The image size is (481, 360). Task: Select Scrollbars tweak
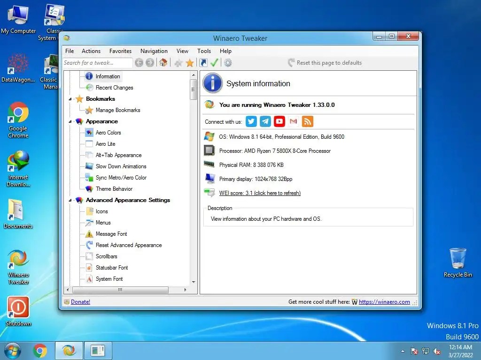point(106,256)
